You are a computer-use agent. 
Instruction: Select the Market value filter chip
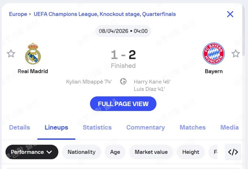151,152
